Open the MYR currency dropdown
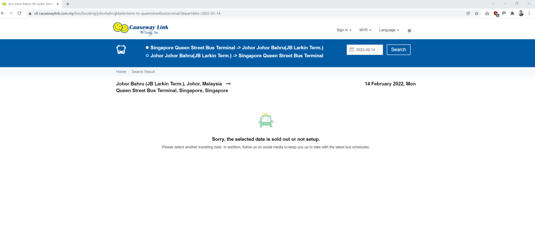The image size is (535, 243). point(365,30)
